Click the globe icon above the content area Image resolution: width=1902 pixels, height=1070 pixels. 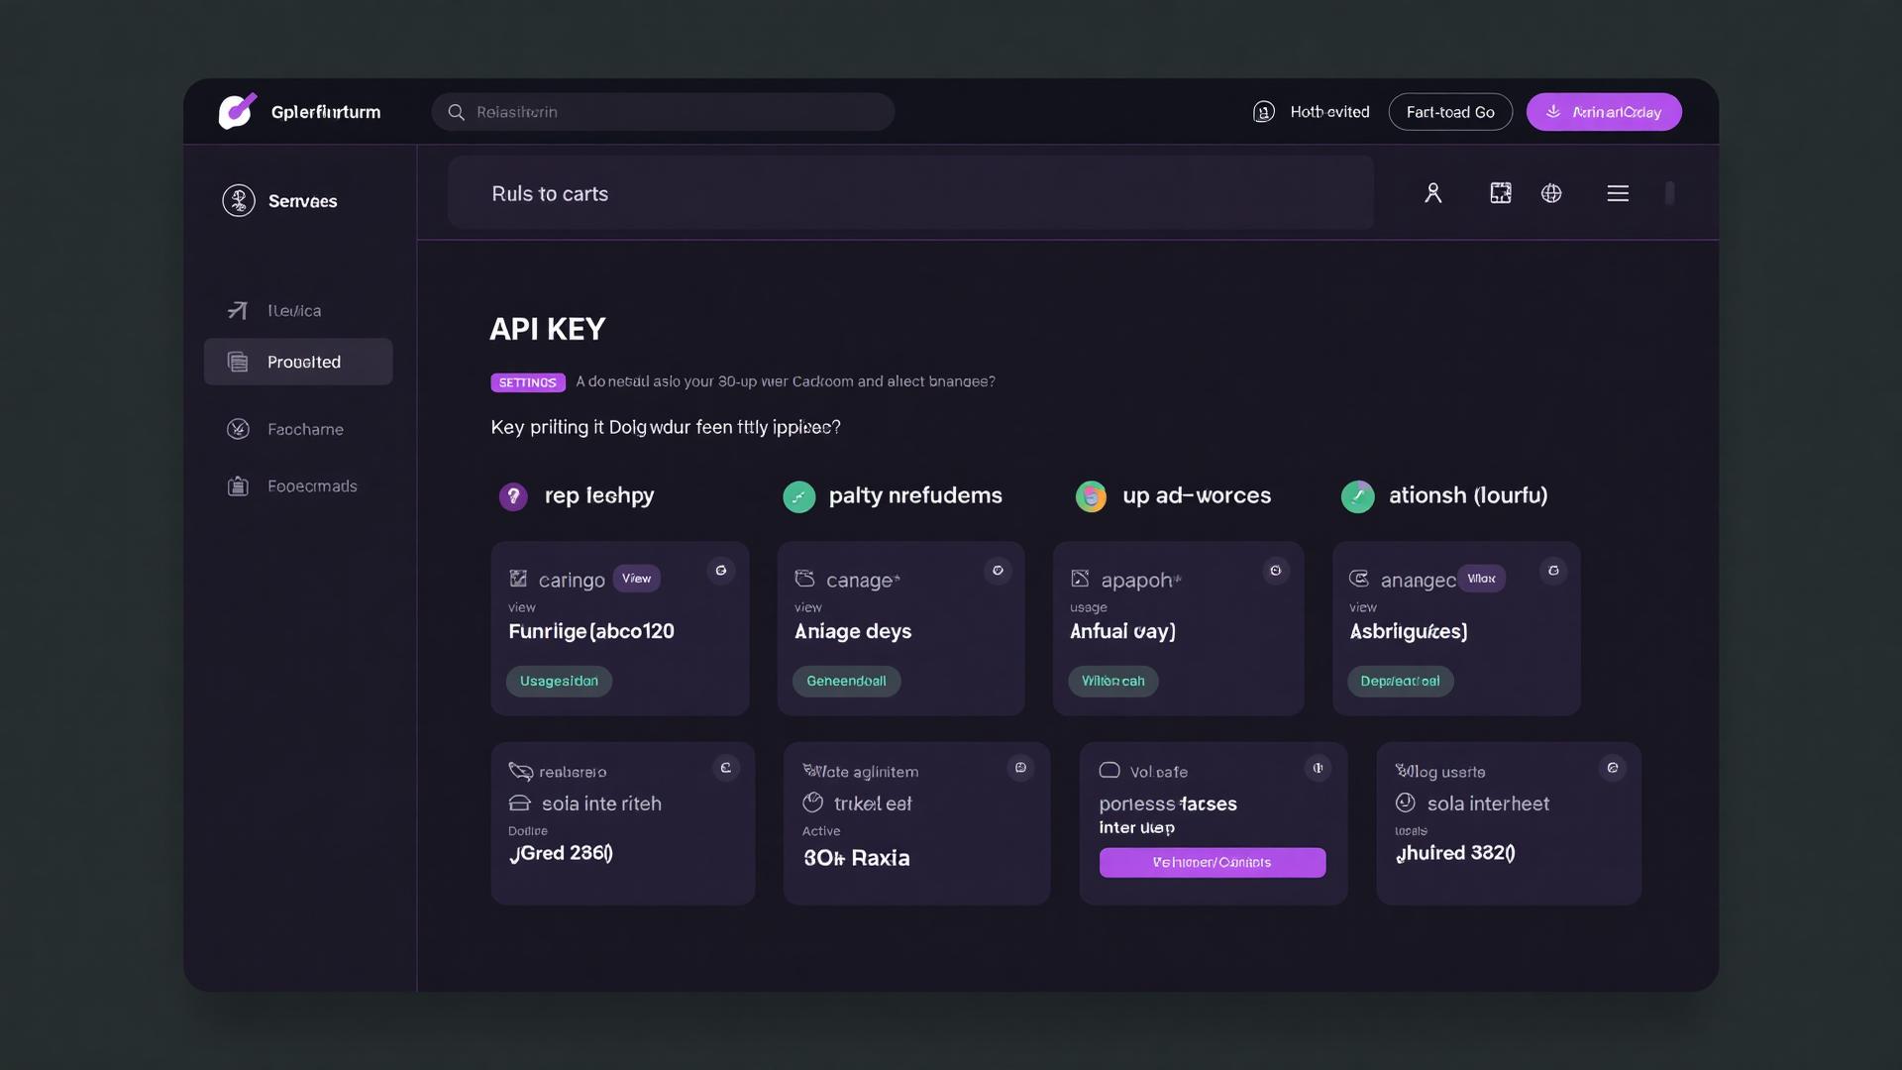(1551, 193)
